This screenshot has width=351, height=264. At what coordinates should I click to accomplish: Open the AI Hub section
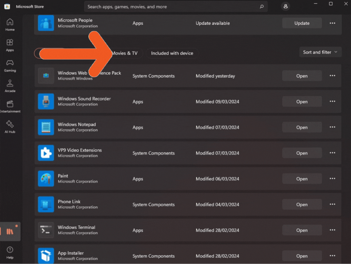pyautogui.click(x=10, y=127)
